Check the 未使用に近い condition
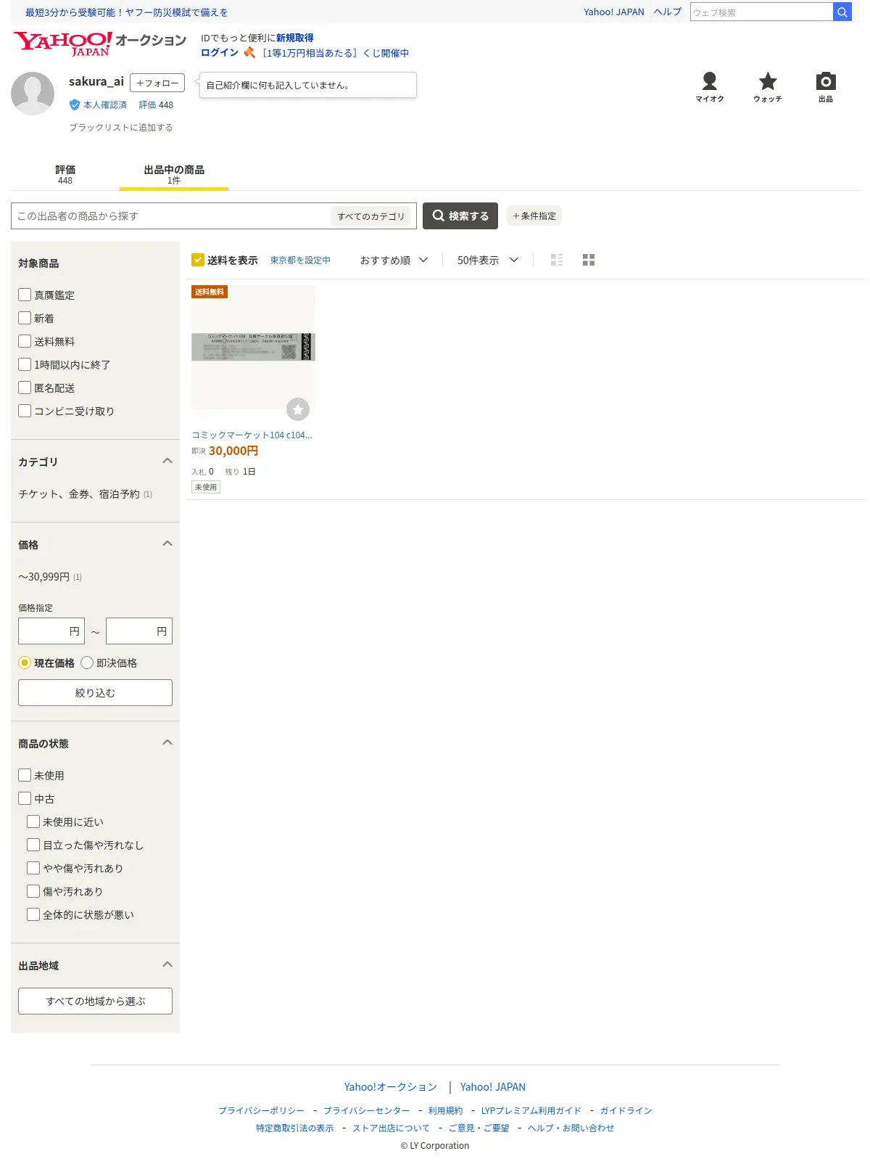This screenshot has width=870, height=1164. [x=33, y=821]
